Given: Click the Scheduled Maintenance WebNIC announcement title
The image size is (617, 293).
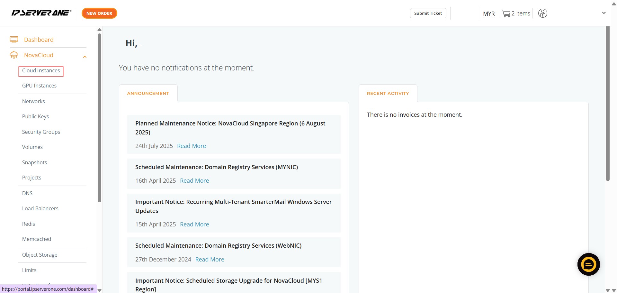Looking at the screenshot, I should click(x=218, y=245).
